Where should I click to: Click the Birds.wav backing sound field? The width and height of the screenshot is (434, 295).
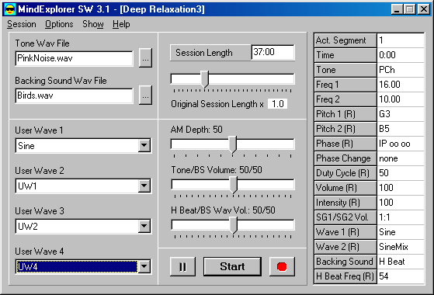[75, 95]
